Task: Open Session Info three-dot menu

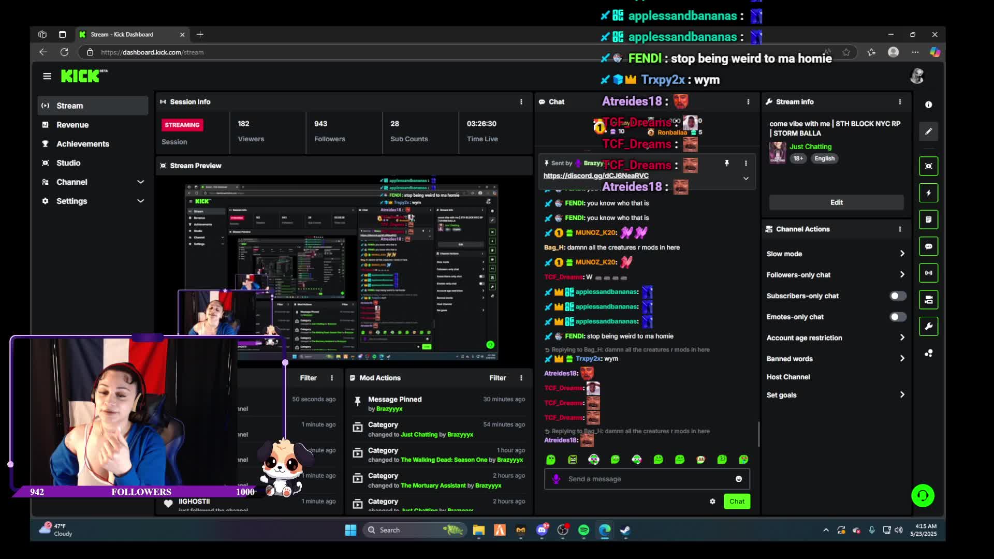Action: (x=521, y=102)
